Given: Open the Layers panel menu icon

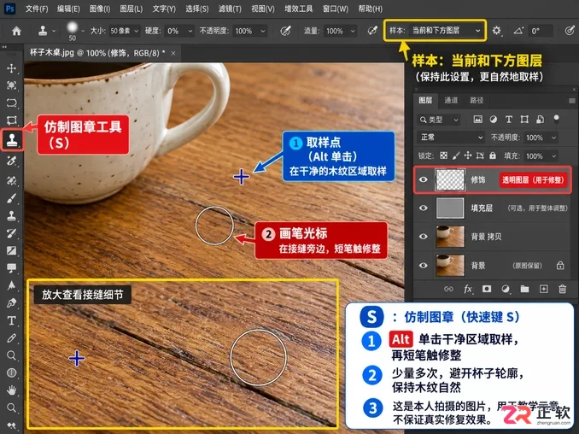Looking at the screenshot, I should click(x=571, y=101).
